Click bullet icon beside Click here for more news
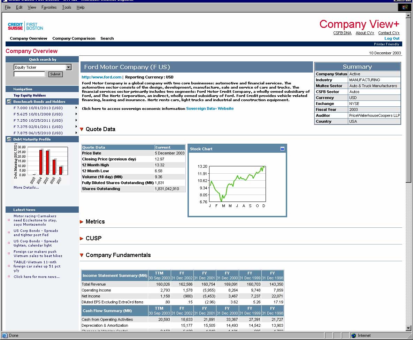The image size is (413, 340). point(9,277)
